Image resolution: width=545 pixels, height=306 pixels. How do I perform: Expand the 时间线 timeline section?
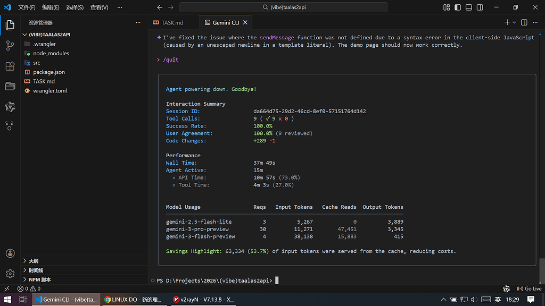point(84,270)
